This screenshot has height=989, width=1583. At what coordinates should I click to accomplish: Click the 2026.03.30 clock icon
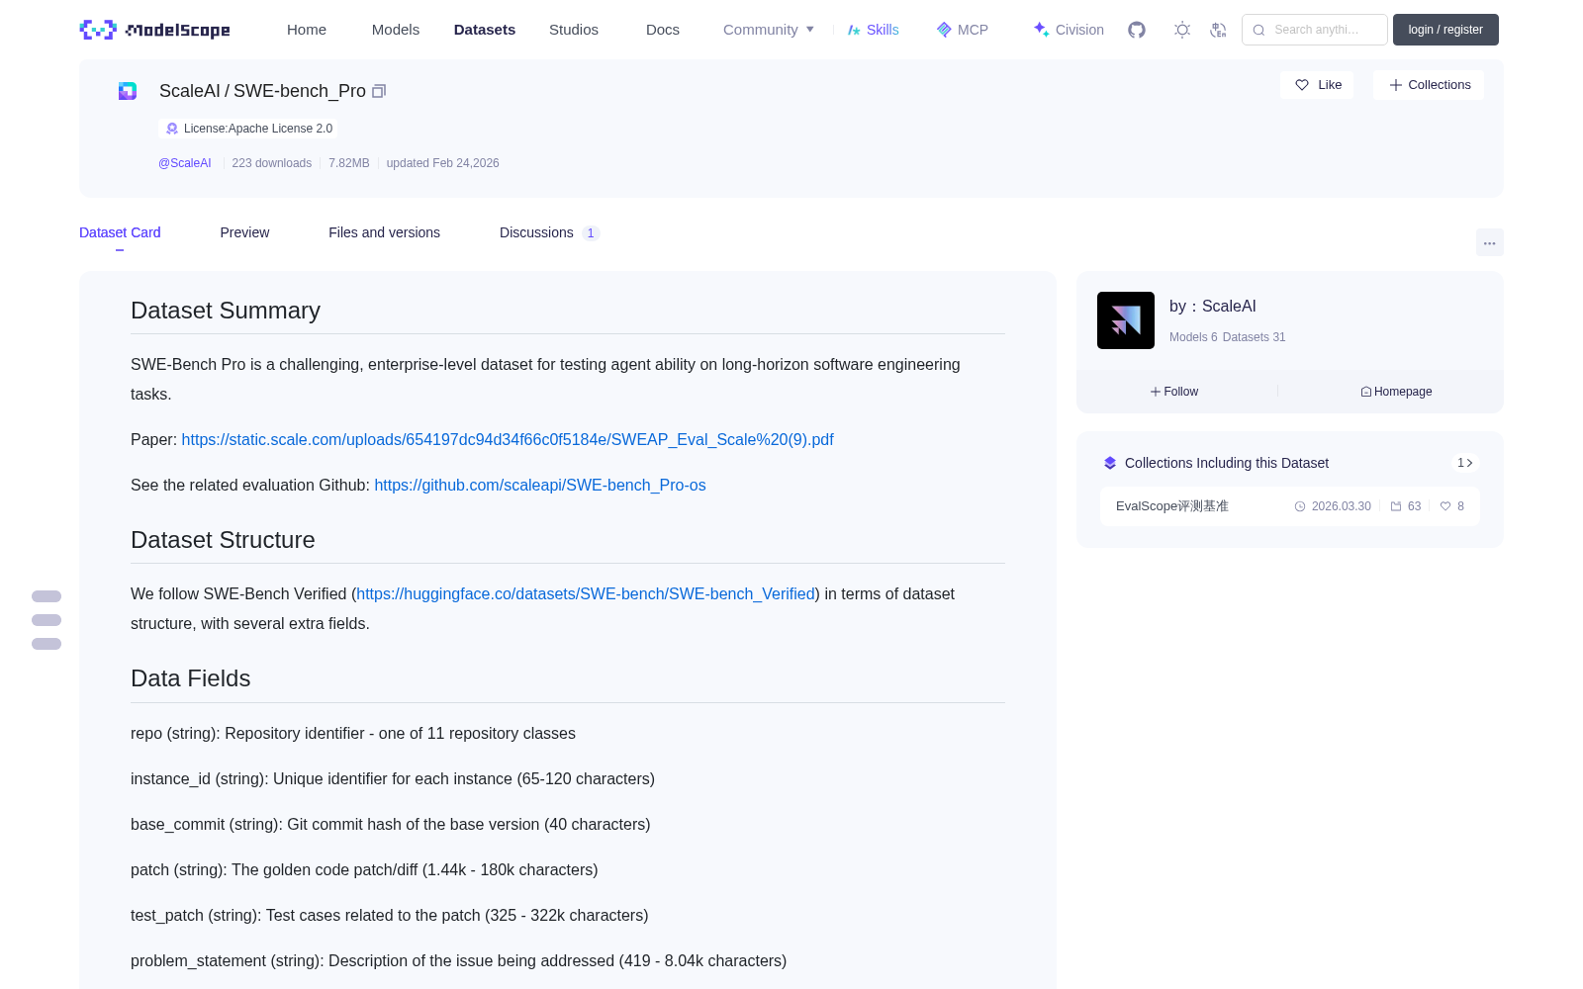1300,506
